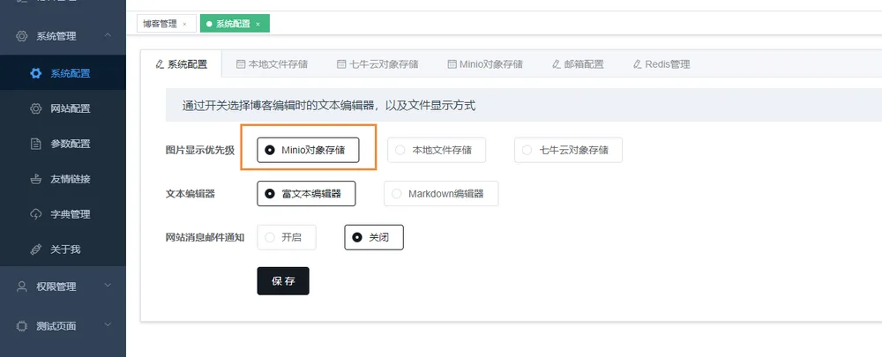Viewport: 882px width, 357px height.
Task: Choose 七牛云对象存储 as image priority
Action: pyautogui.click(x=568, y=150)
